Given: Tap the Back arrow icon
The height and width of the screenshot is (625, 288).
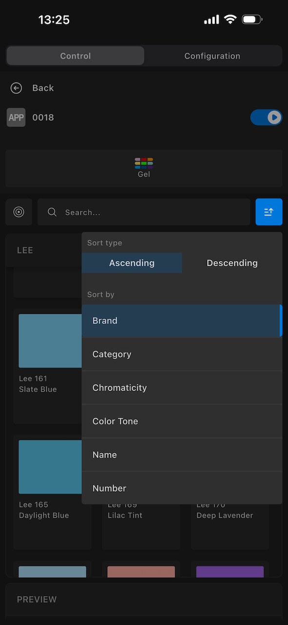Looking at the screenshot, I should pos(17,88).
